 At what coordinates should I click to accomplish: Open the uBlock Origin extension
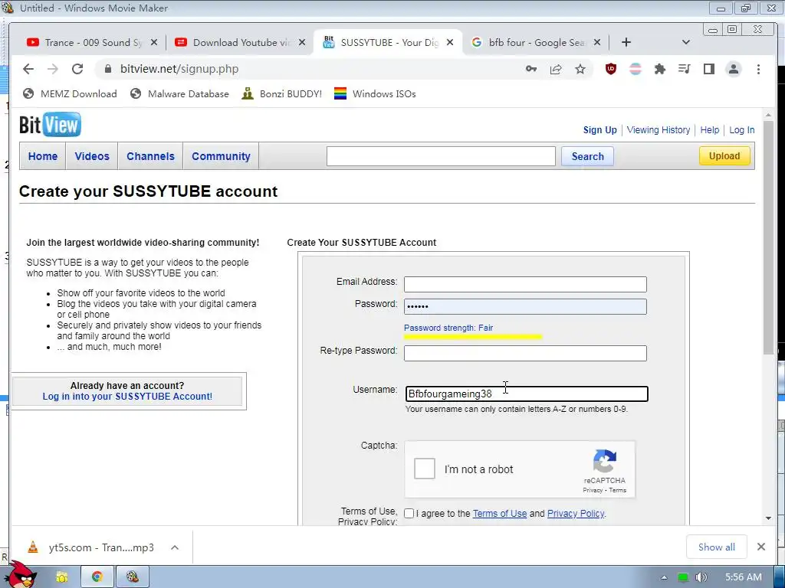611,69
